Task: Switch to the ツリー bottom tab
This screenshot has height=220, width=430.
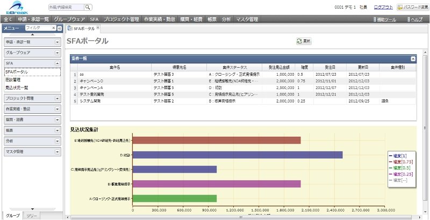Action: pyautogui.click(x=32, y=216)
